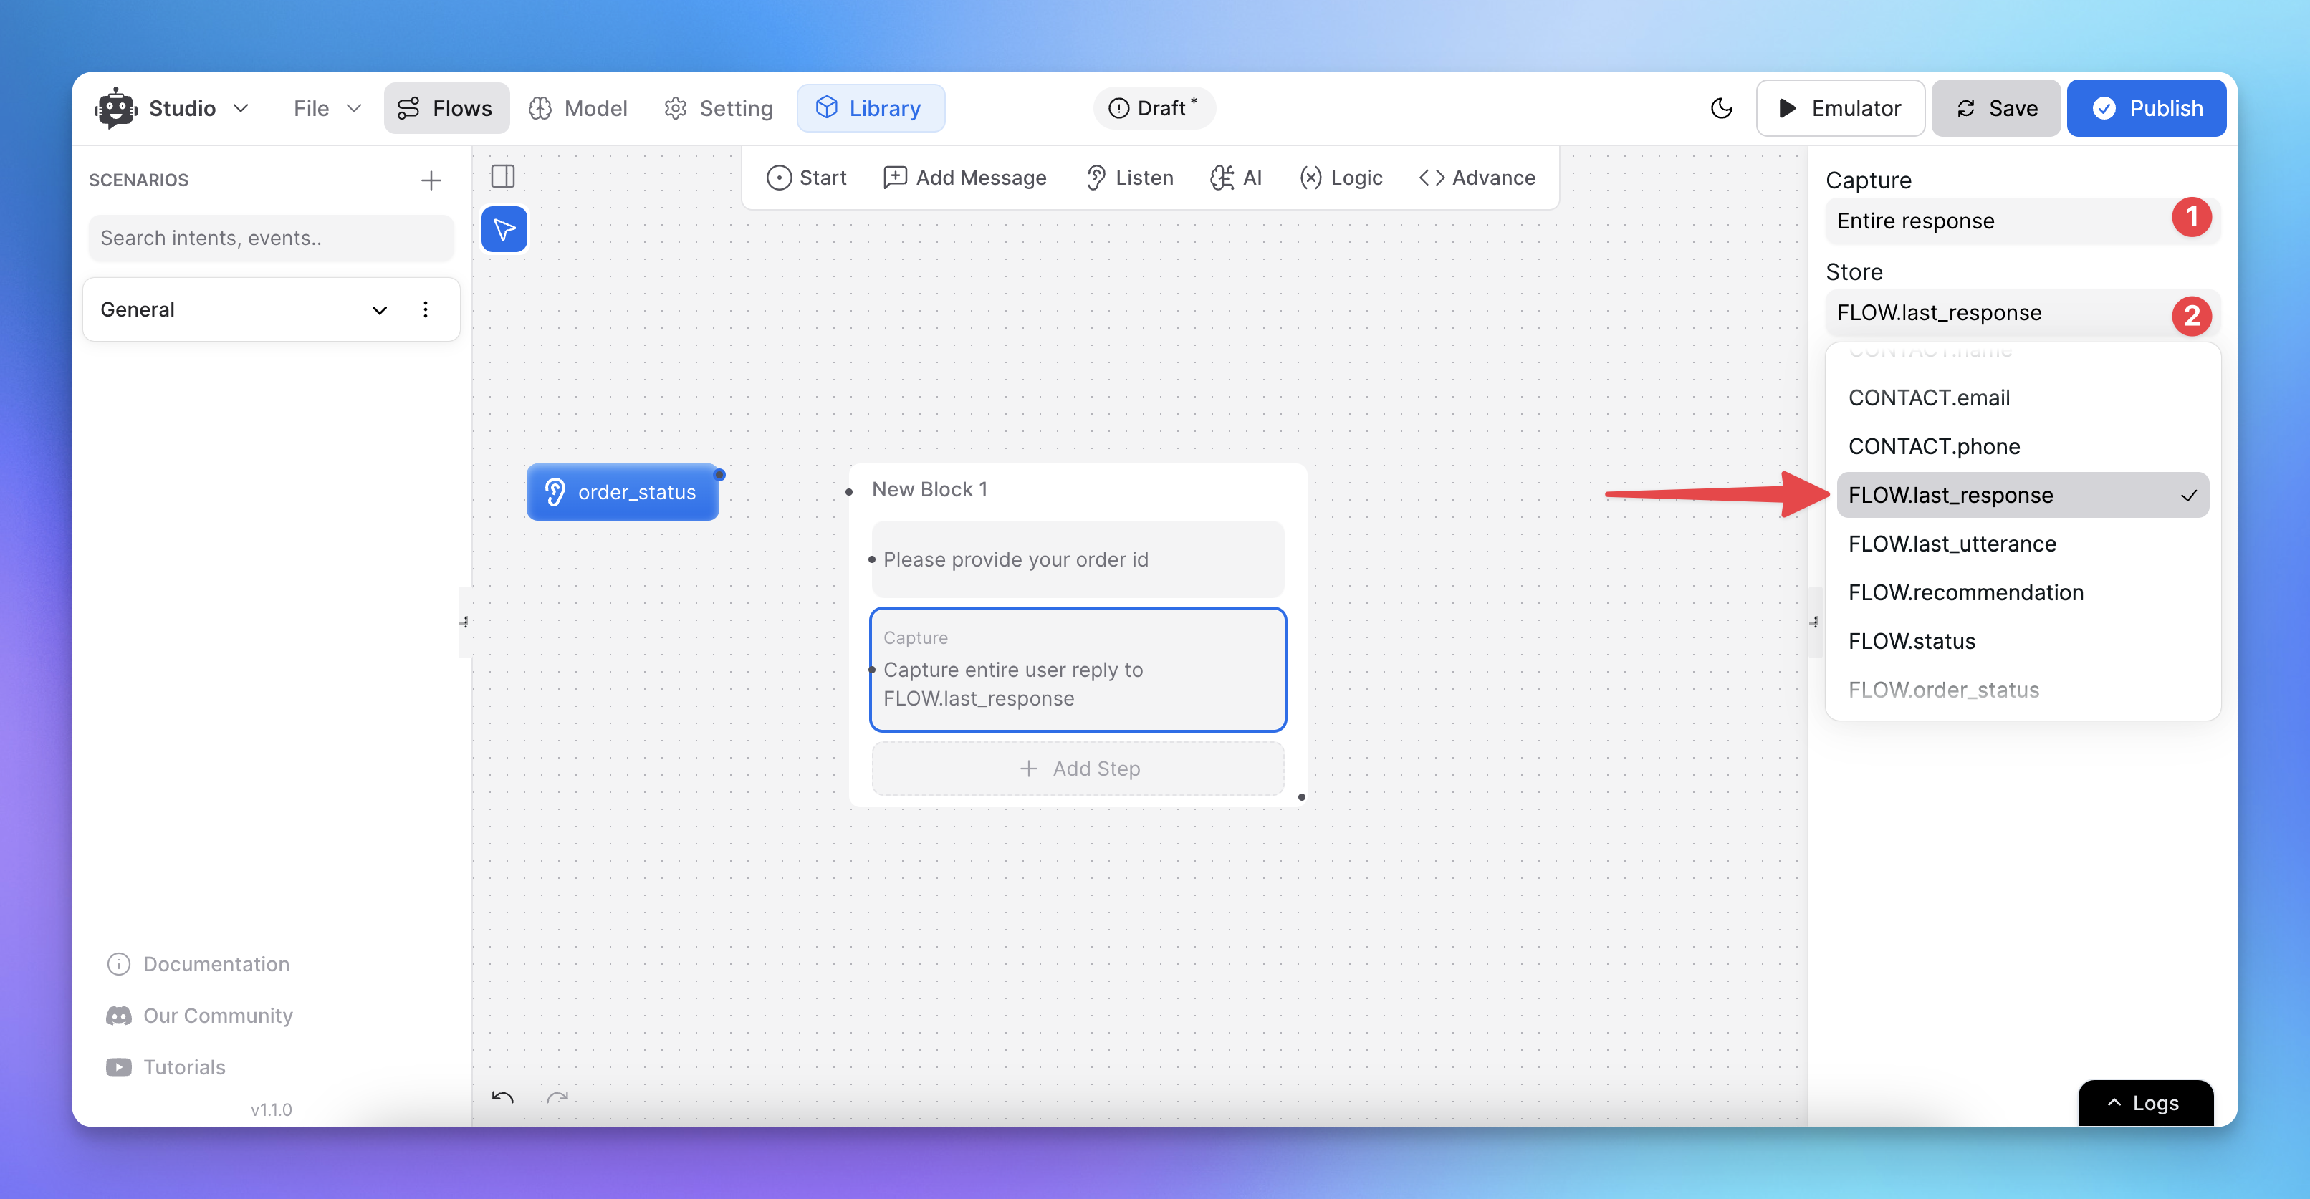This screenshot has height=1199, width=2310.
Task: Choose Add Message in toolbar
Action: 965,178
